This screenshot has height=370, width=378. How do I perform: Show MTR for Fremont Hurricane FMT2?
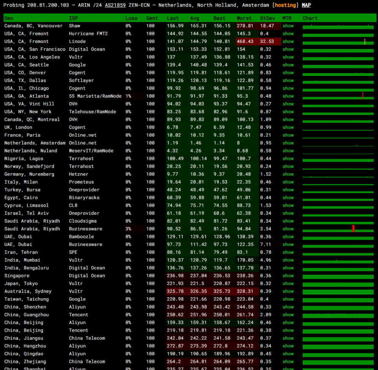tap(288, 33)
